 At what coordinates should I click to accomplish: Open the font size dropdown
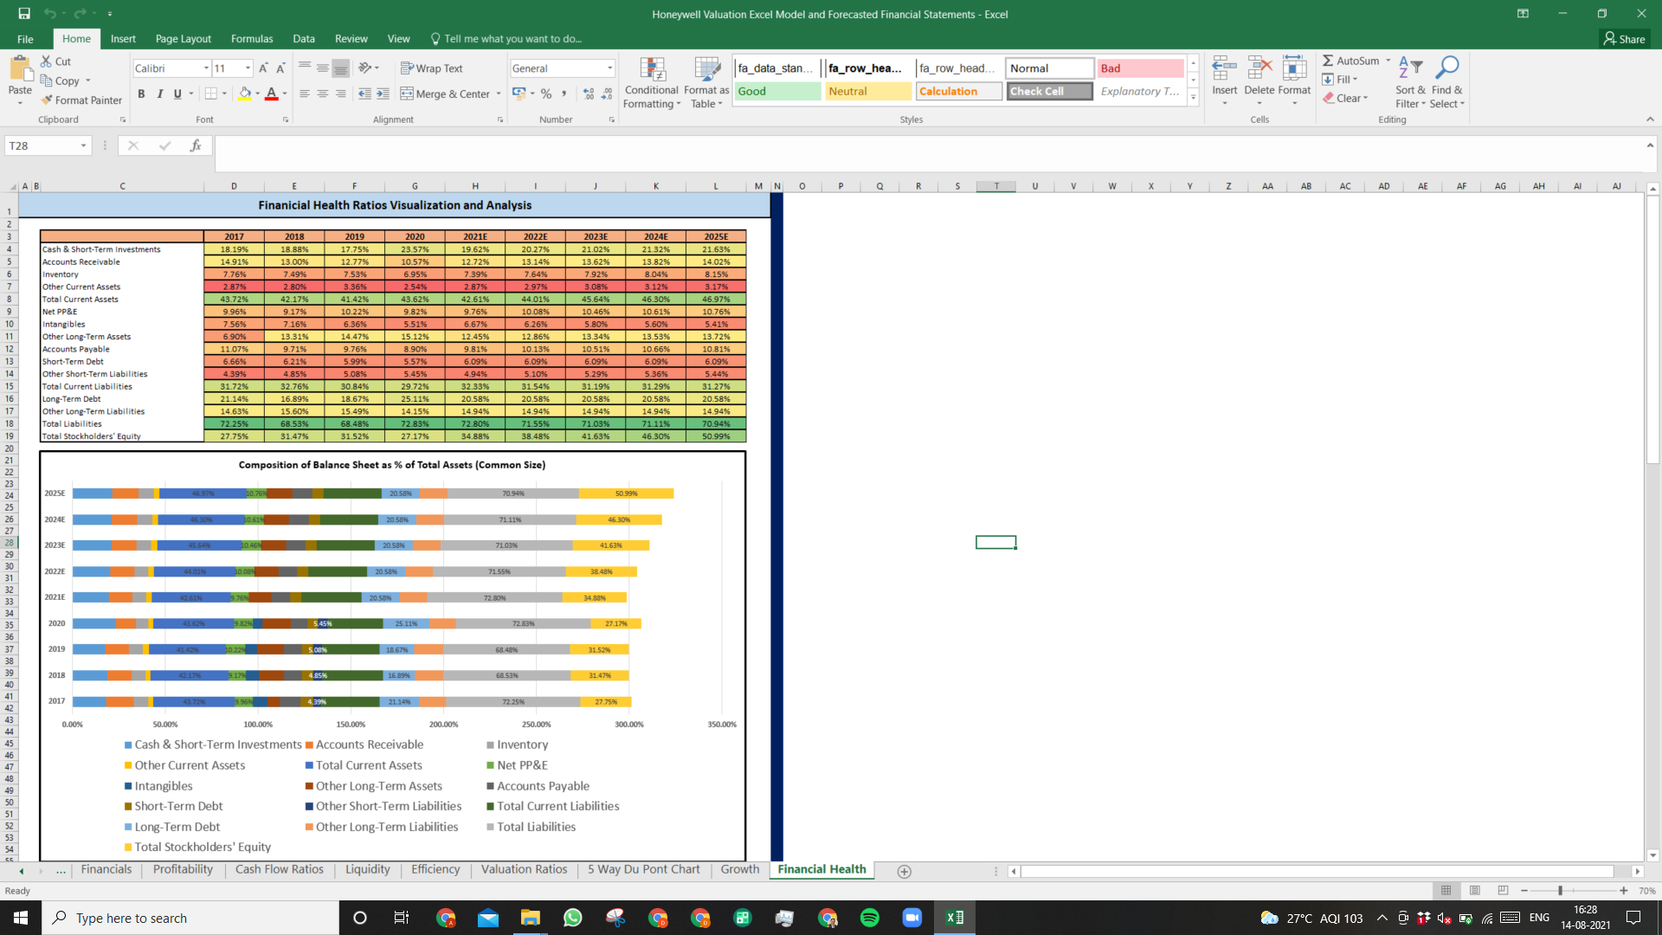tap(248, 68)
